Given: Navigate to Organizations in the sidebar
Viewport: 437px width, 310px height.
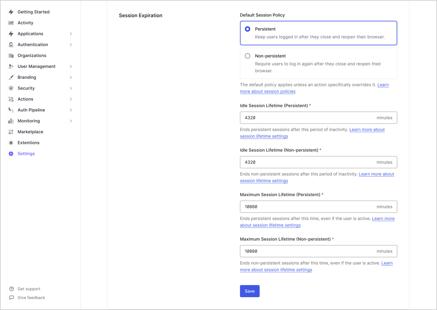Looking at the screenshot, I should [32, 55].
